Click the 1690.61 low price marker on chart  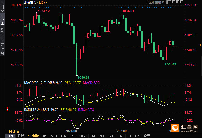[84, 77]
